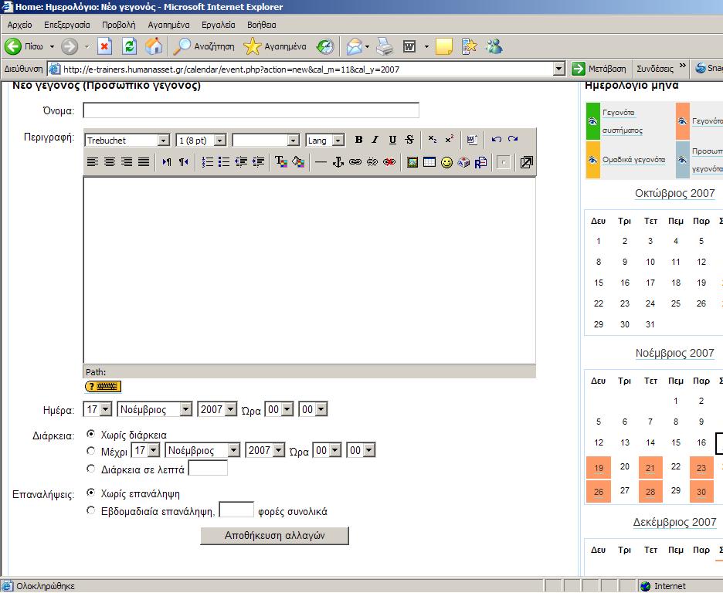This screenshot has width=723, height=593.
Task: Click the browser Refresh icon
Action: [x=130, y=46]
